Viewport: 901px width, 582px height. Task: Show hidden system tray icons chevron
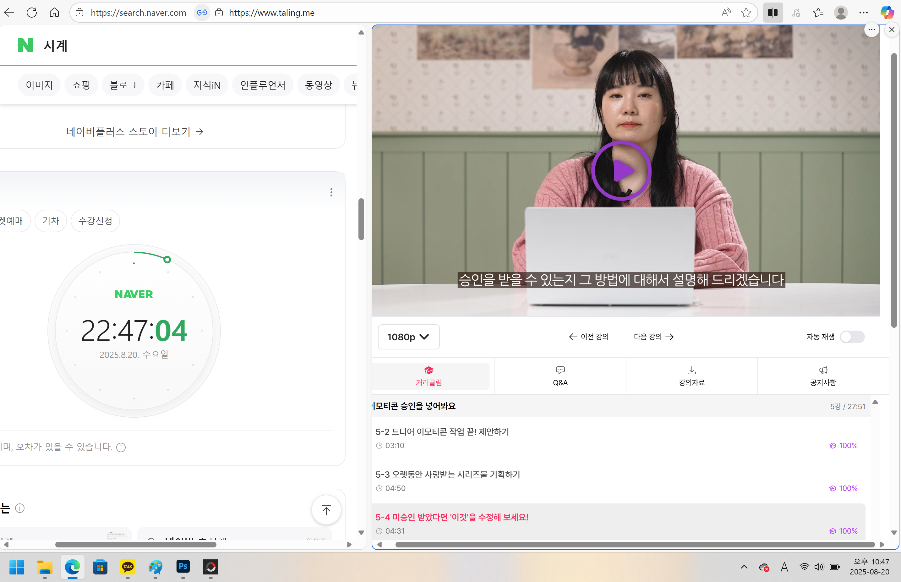744,567
